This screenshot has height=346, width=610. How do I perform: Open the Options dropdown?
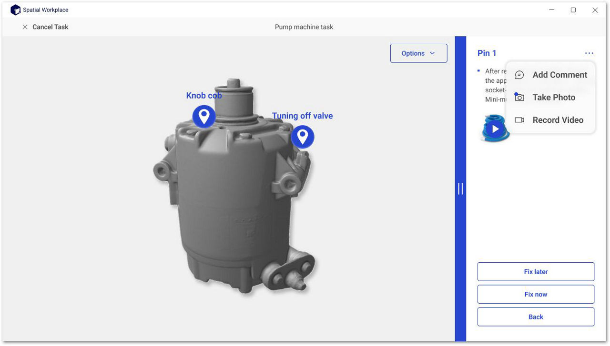[418, 53]
